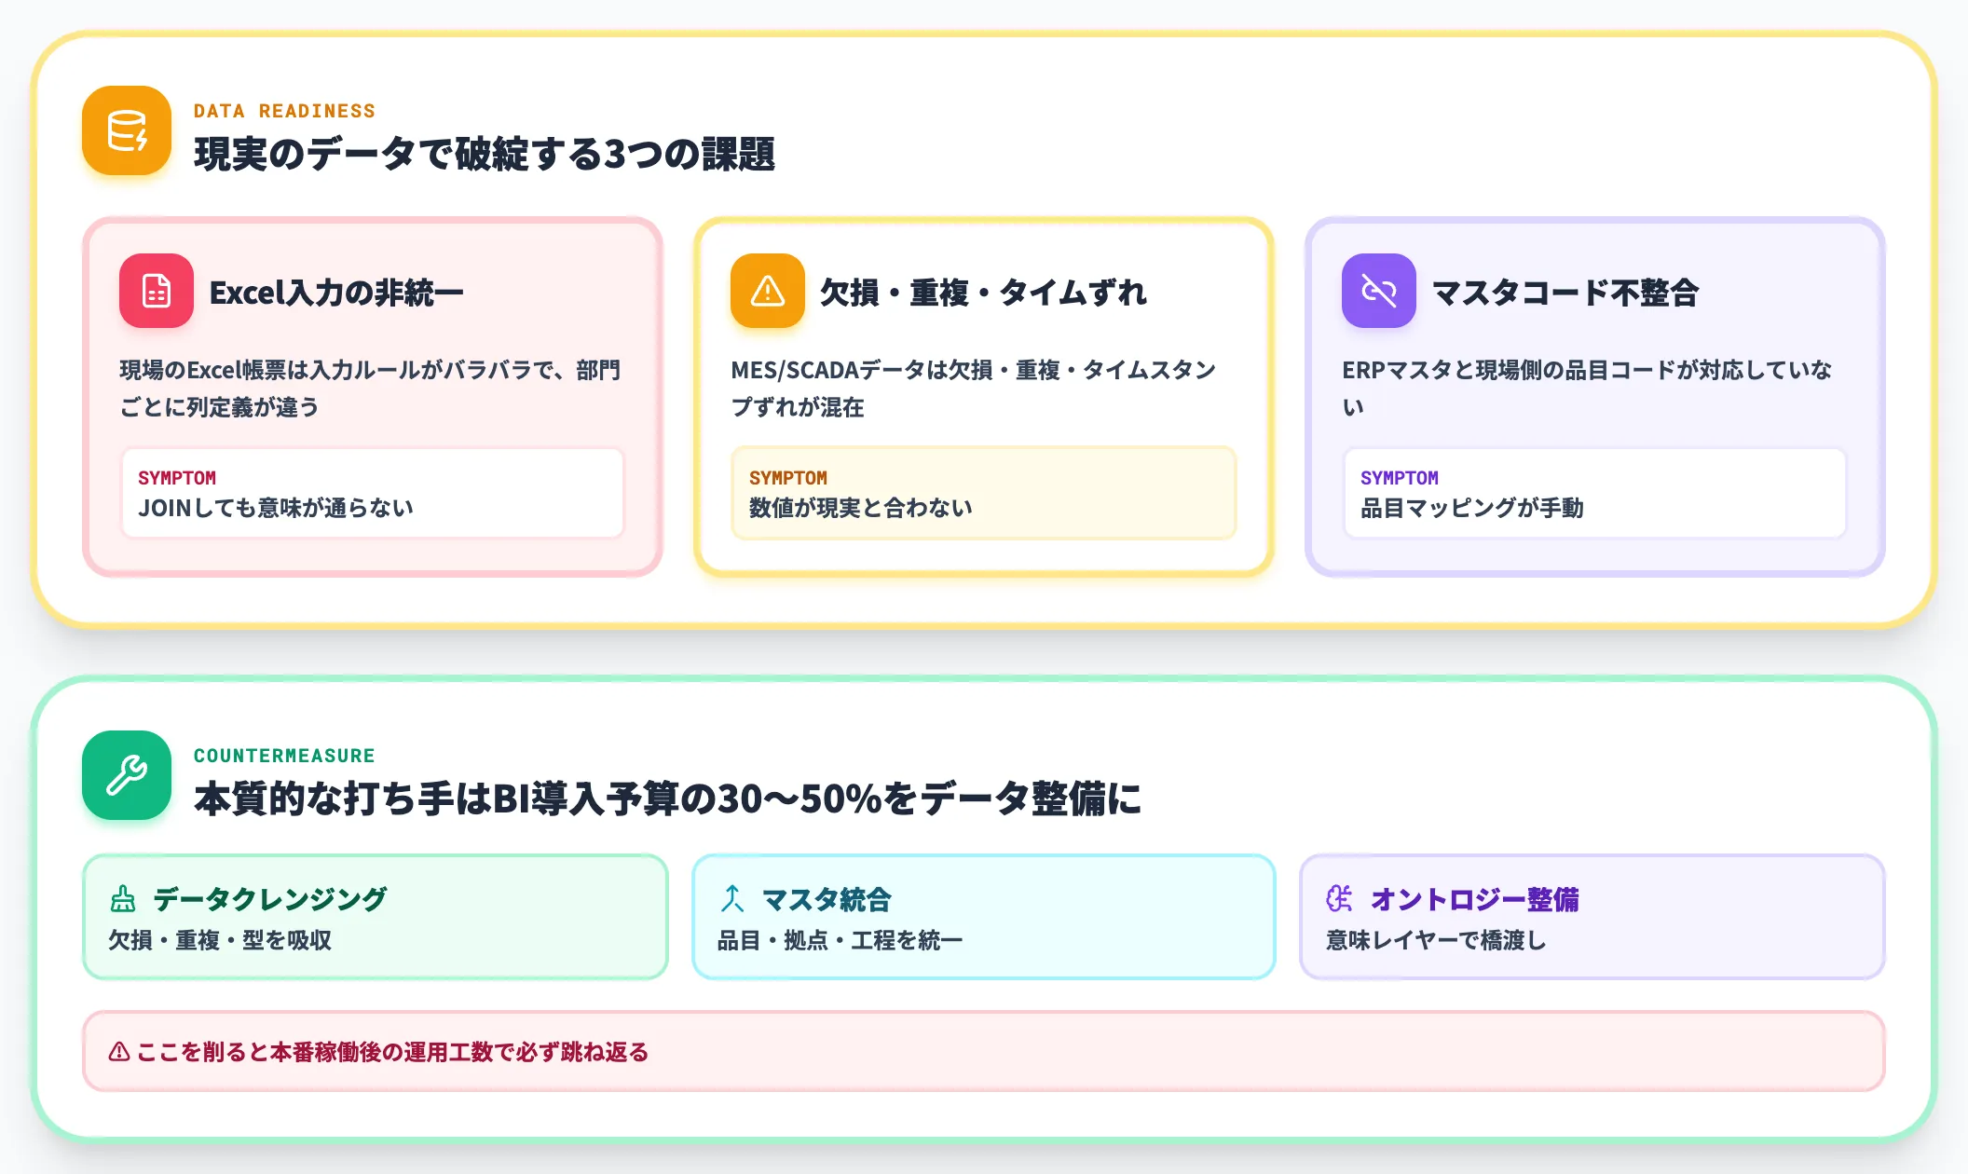Click the merge arrow icon next to マスタ統合
The width and height of the screenshot is (1968, 1174).
coord(732,899)
